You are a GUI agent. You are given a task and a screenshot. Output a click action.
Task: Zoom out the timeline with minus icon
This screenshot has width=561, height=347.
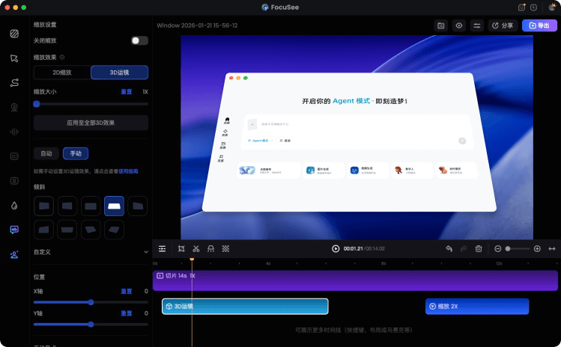[x=497, y=249]
